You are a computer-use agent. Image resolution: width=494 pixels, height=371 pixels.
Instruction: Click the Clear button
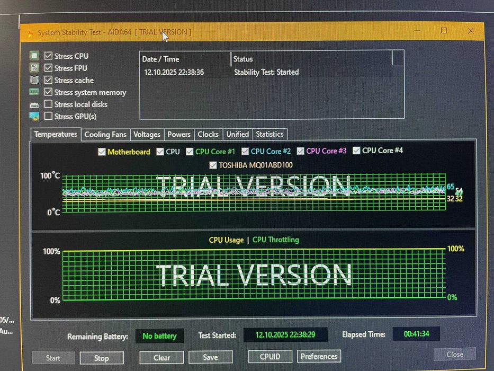[x=161, y=357]
